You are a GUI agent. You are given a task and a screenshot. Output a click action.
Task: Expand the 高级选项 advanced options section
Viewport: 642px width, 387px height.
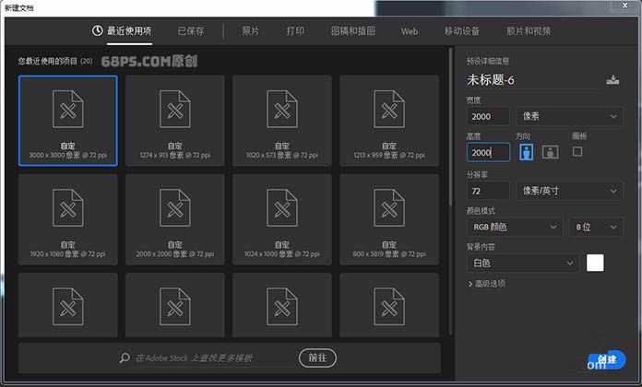click(x=486, y=284)
